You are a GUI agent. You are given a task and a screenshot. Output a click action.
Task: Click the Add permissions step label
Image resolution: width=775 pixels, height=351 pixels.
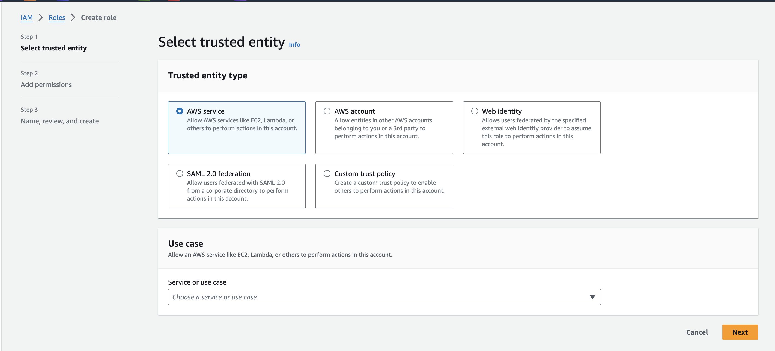46,84
